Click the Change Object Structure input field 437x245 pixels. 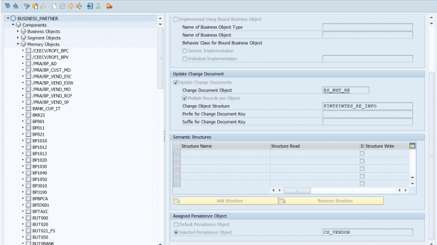[x=367, y=106]
